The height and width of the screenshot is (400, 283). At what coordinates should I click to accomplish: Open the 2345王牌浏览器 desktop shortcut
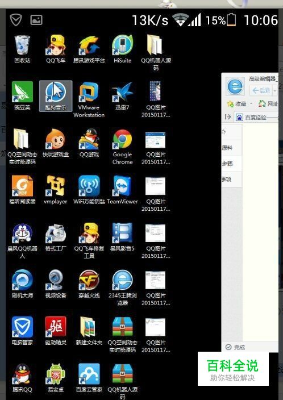pos(123,287)
